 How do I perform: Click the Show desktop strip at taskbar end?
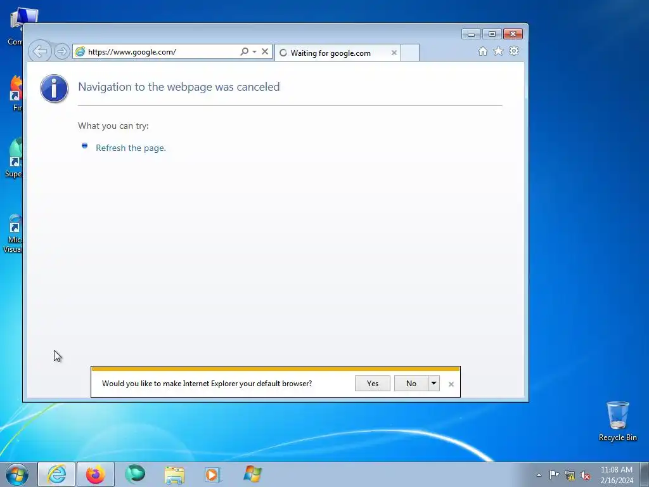(644, 474)
